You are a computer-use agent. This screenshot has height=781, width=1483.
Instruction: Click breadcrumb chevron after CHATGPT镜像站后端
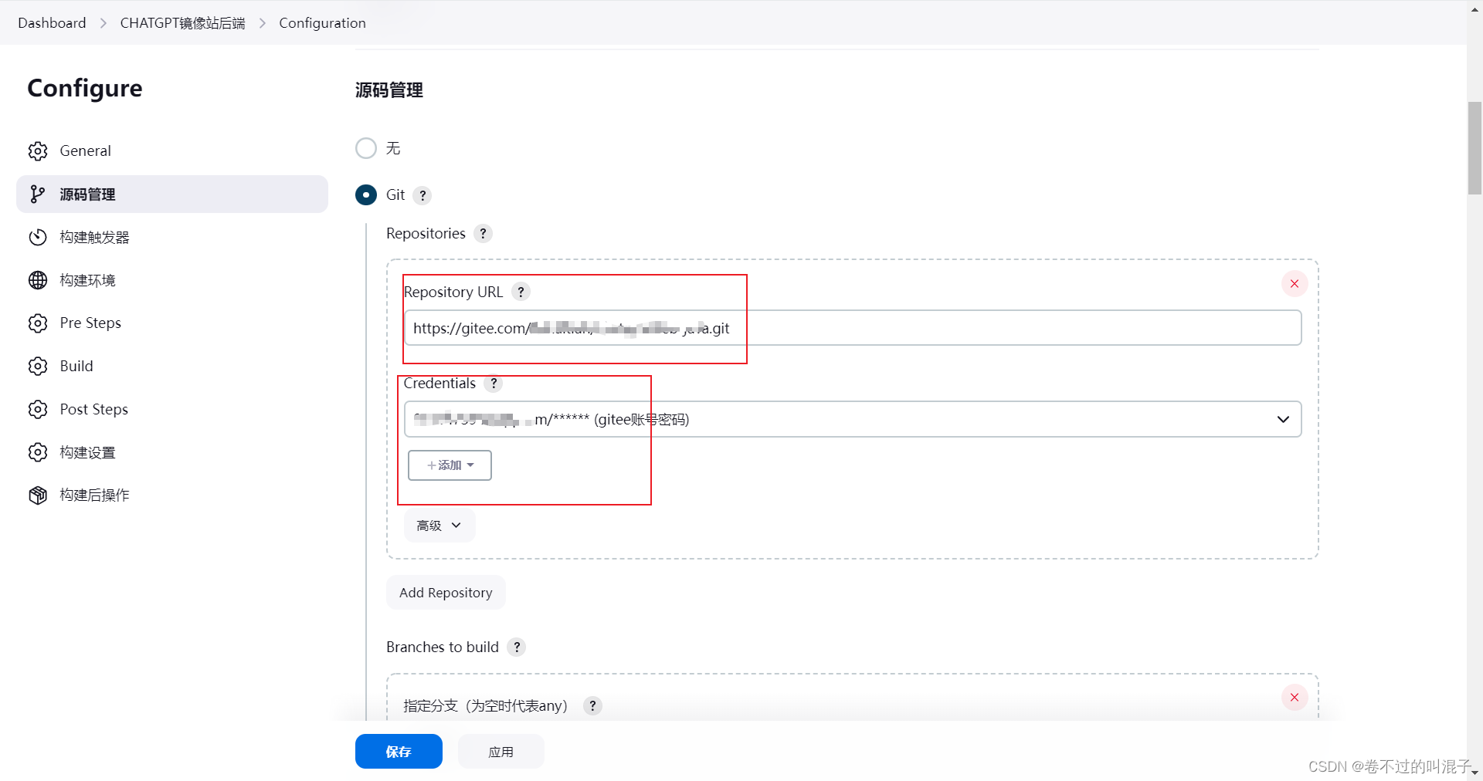coord(263,23)
